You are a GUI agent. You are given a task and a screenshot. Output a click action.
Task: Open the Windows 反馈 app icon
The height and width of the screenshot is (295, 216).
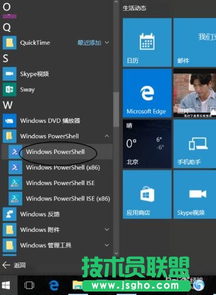9,214
